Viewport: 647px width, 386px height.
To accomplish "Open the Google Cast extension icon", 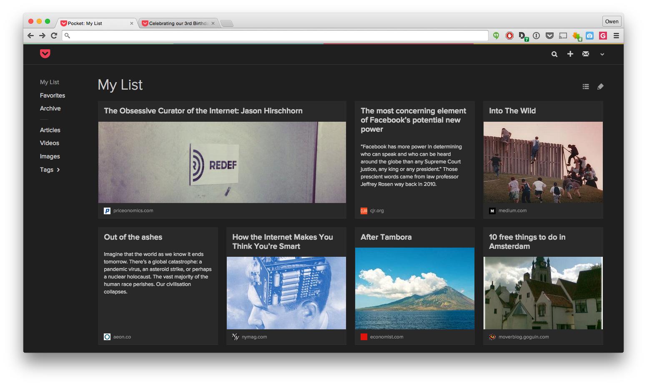I will tap(563, 36).
